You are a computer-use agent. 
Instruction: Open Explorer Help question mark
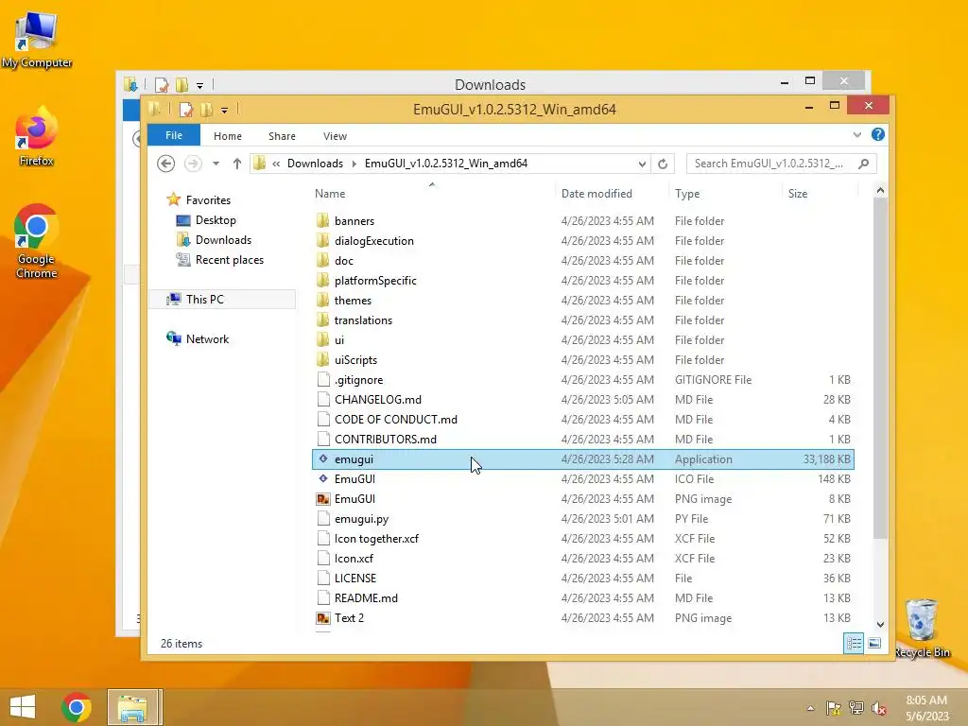click(x=878, y=134)
